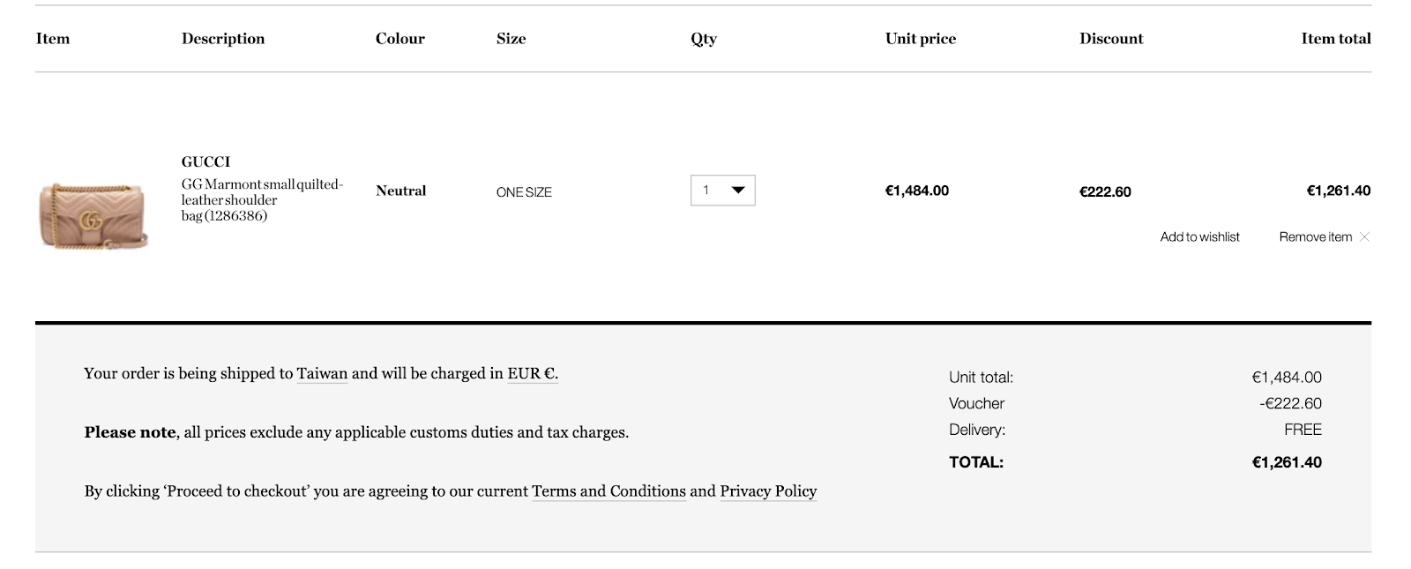
Task: Click the TOTAL amount €1,261.40 in summary
Action: click(x=1287, y=462)
